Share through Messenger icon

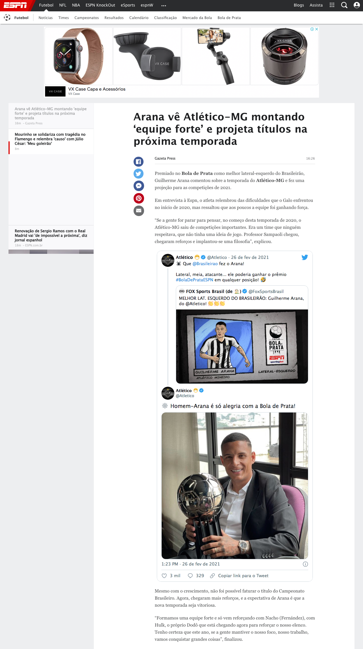click(x=139, y=186)
